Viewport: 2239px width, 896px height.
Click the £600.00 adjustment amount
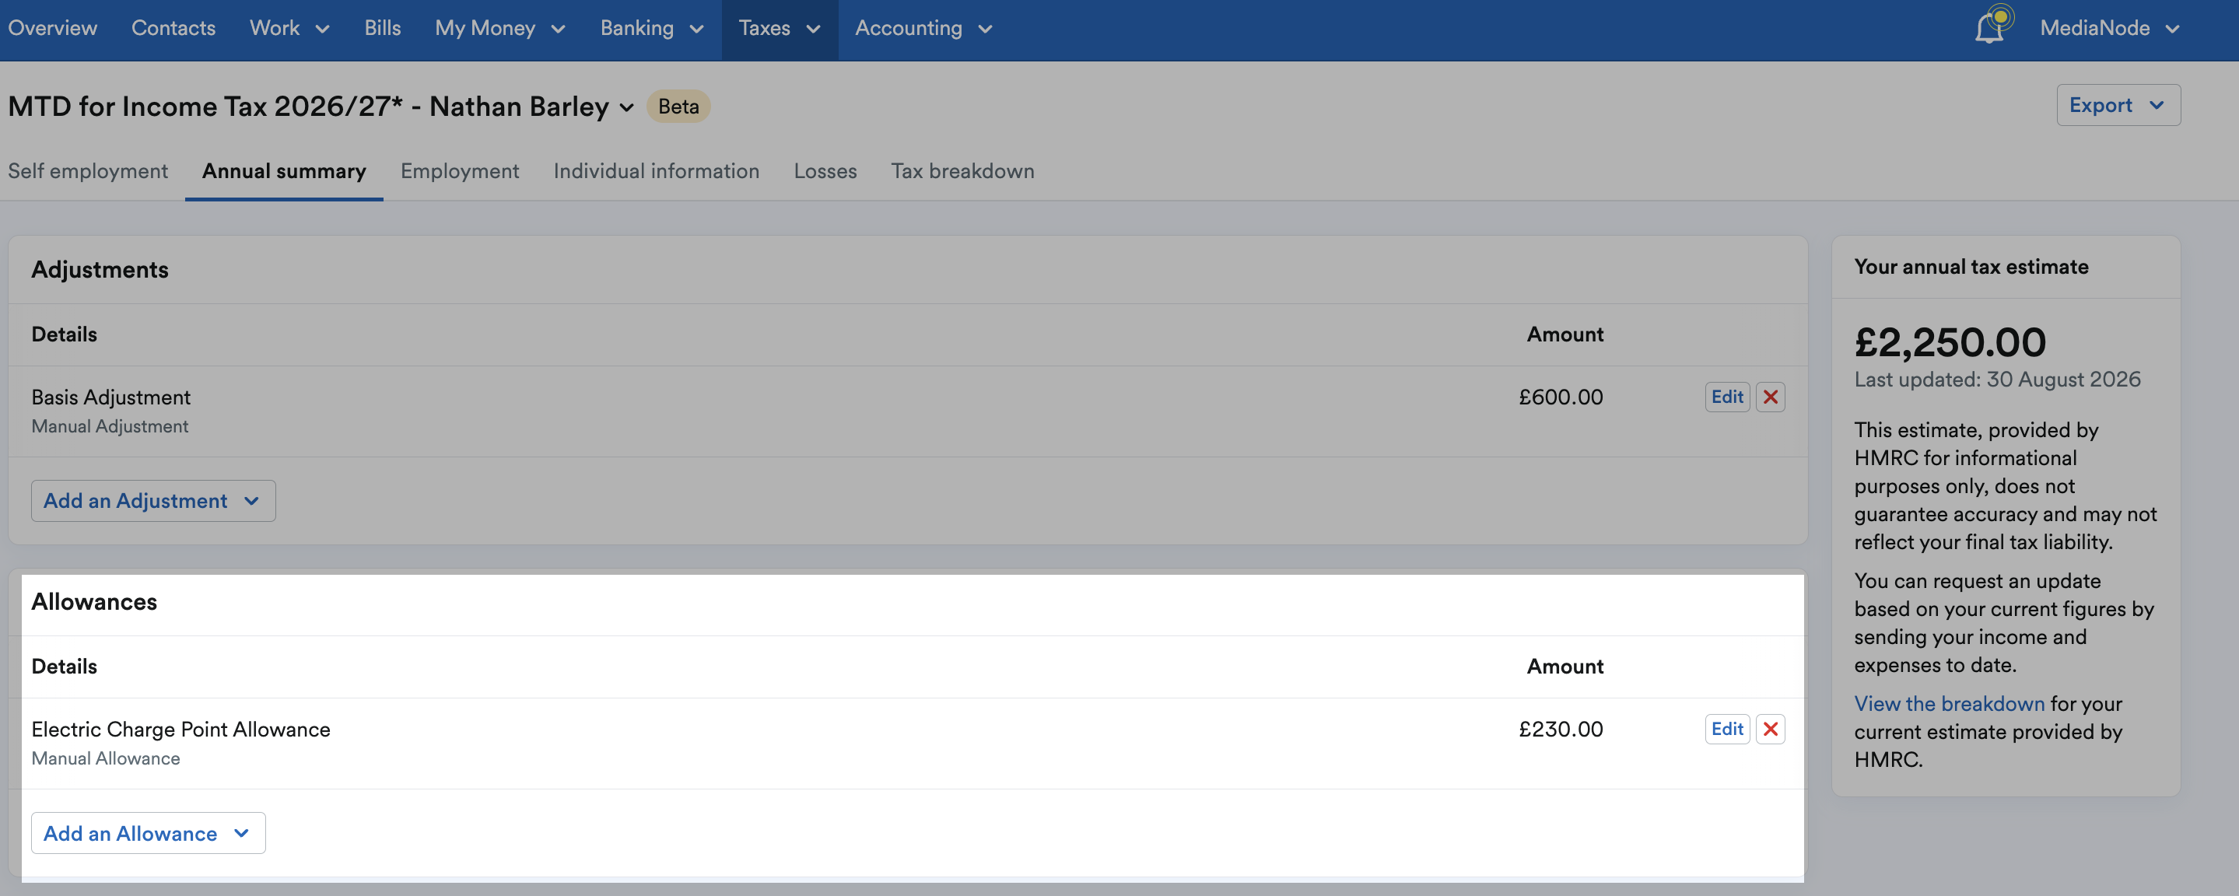point(1560,397)
